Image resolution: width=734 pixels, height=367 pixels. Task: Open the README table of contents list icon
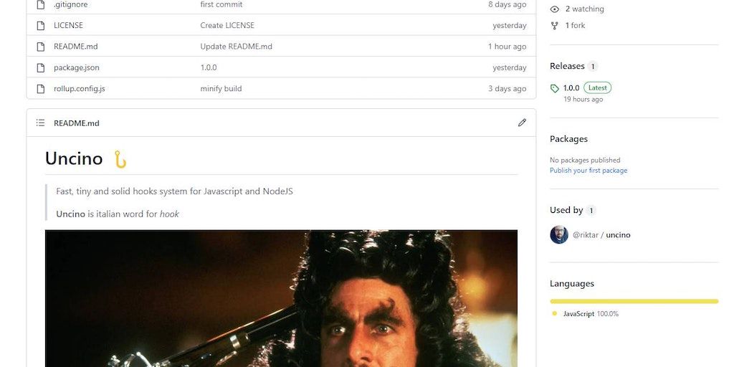point(40,123)
